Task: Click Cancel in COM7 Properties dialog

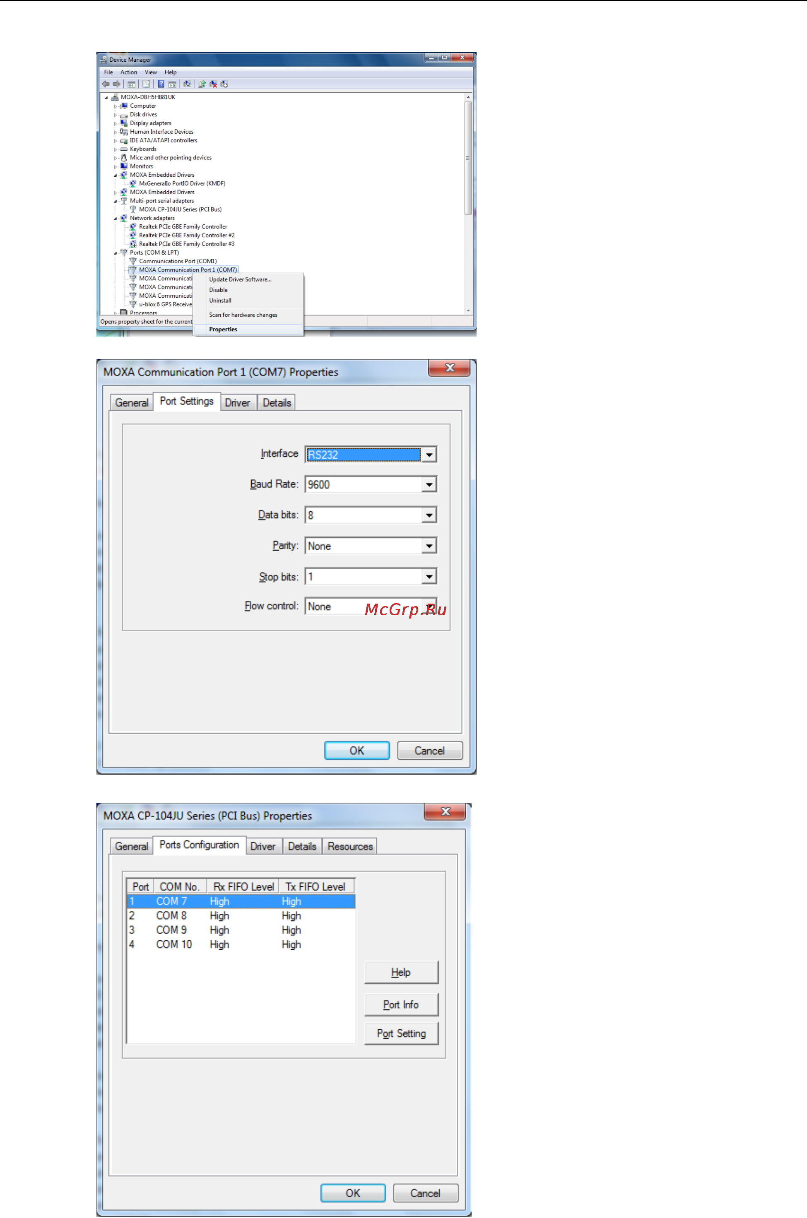Action: pos(430,751)
